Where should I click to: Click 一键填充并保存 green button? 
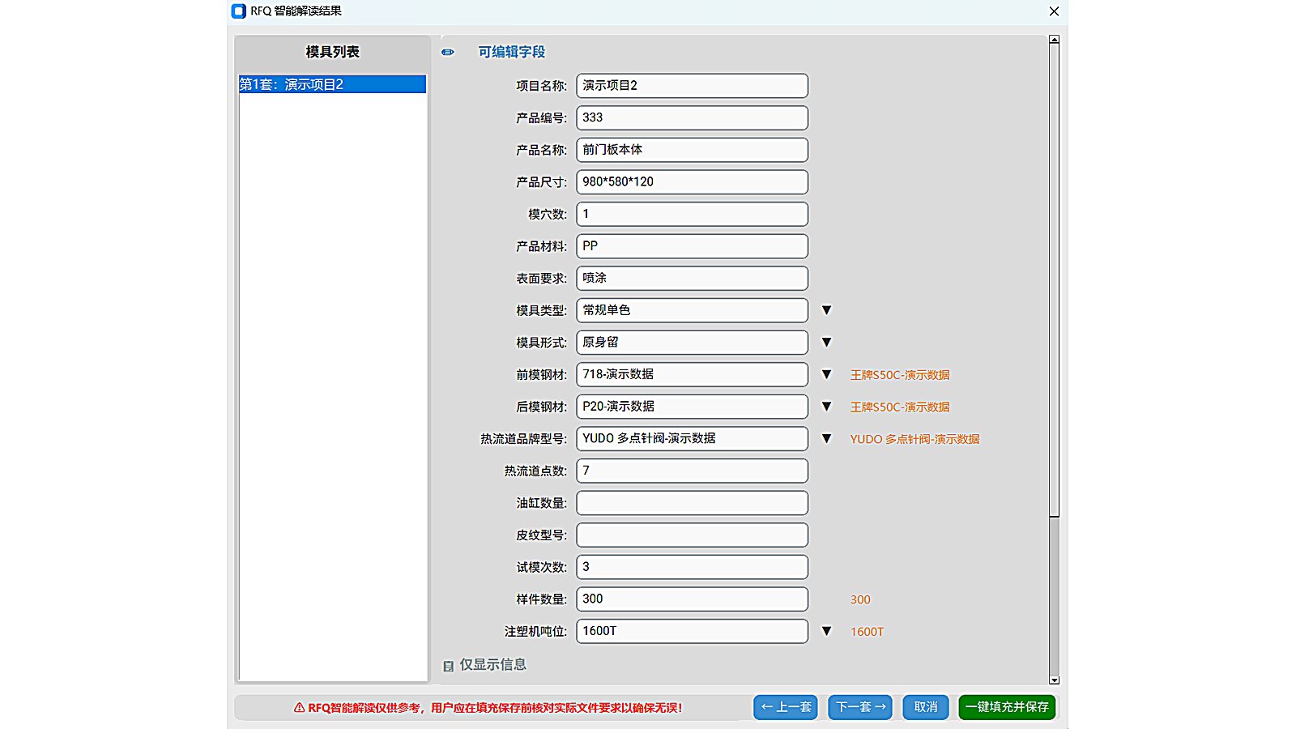[1007, 707]
